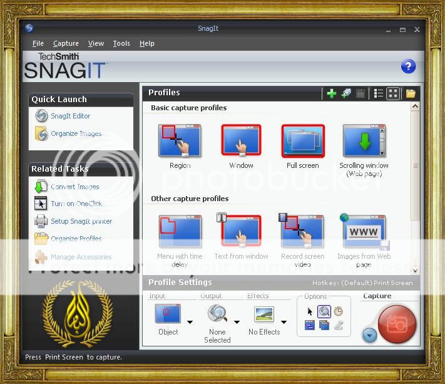Screen dimensions: 445x384
Task: Click the new profile wizard icon
Action: coord(346,93)
